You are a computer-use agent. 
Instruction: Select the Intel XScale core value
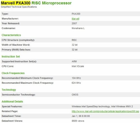(x=78, y=66)
